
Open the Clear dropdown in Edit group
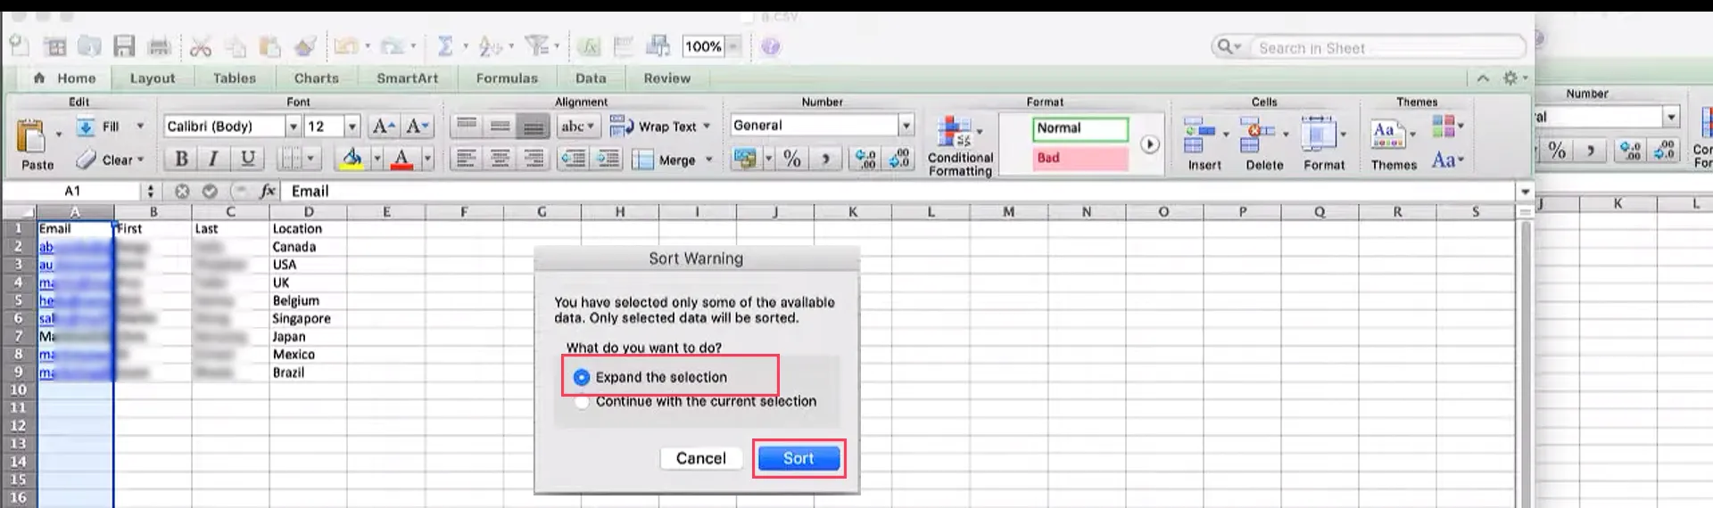click(140, 160)
